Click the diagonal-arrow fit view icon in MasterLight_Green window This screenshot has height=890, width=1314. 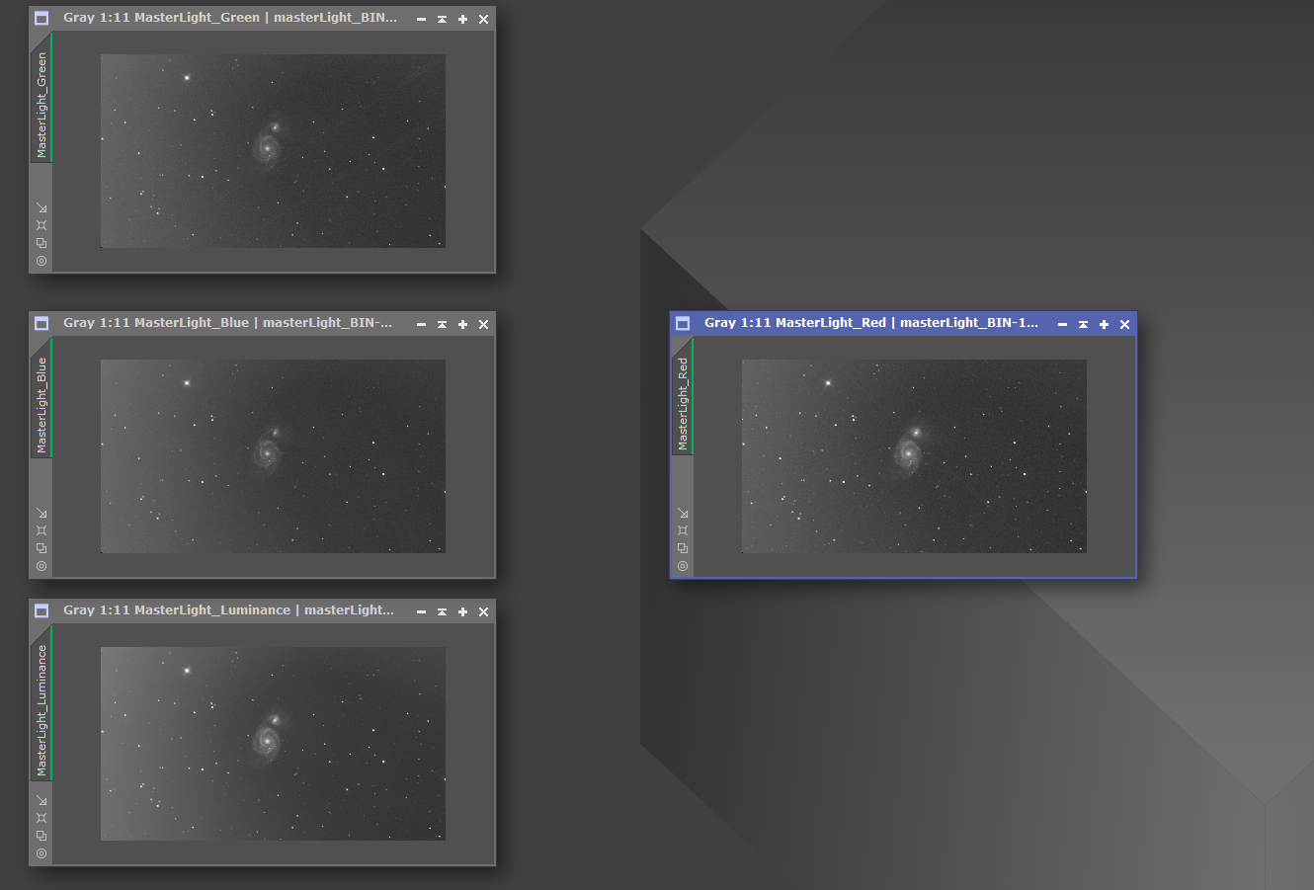point(41,207)
